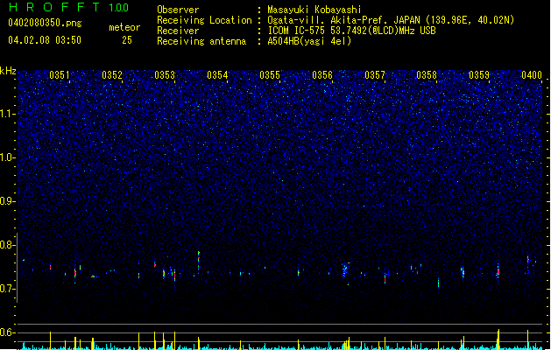
Task: Click the 0356 time marker
Action: (322, 75)
